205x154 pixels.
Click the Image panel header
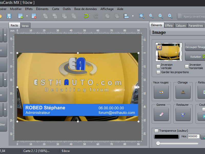point(178,32)
